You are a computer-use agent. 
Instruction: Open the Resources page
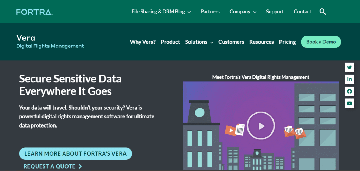coord(261,42)
